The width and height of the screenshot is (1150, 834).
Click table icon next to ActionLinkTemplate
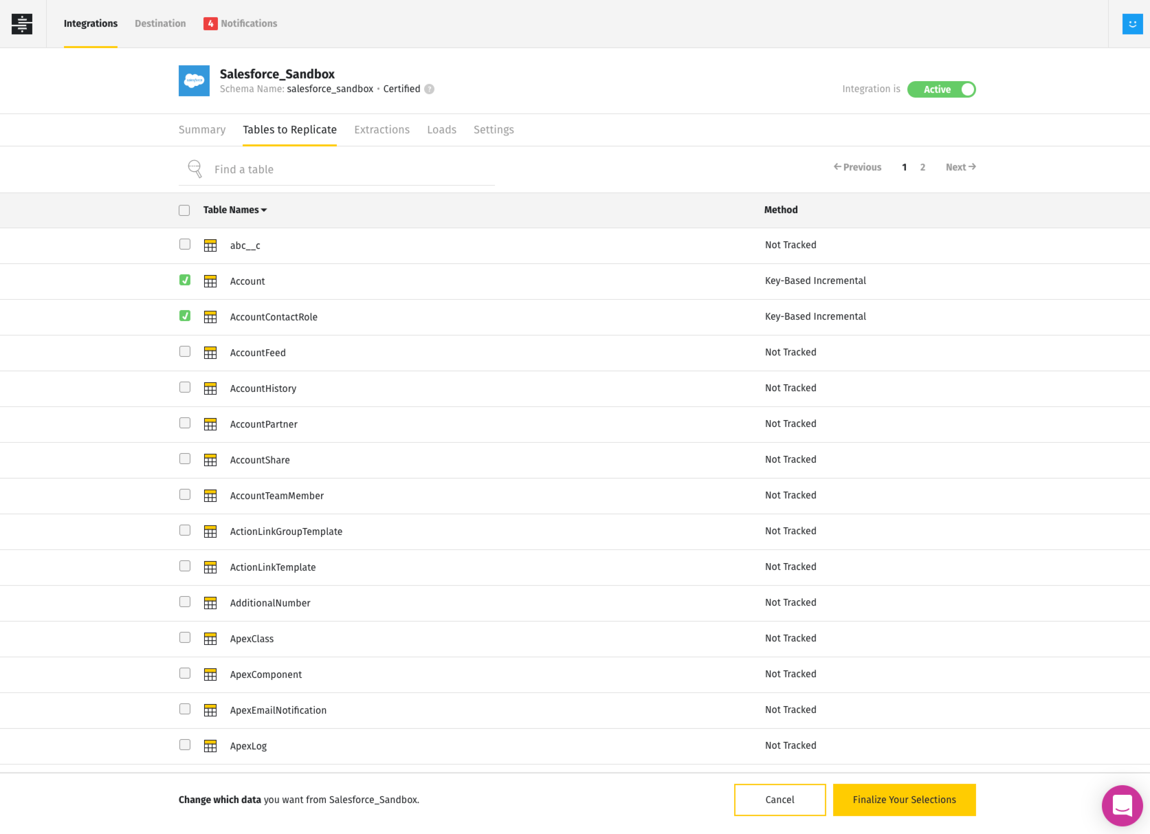[210, 567]
